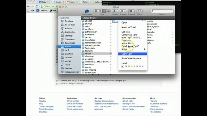Open sosvses folder in sidebar
This screenshot has height=116, width=207.
(68, 57)
